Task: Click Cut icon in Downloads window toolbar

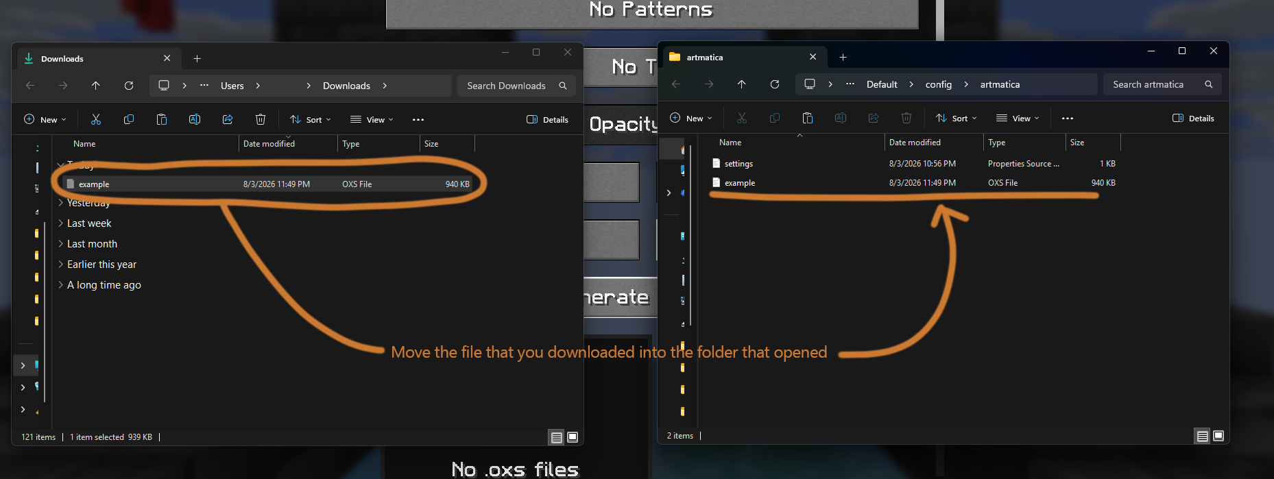Action: (x=96, y=119)
